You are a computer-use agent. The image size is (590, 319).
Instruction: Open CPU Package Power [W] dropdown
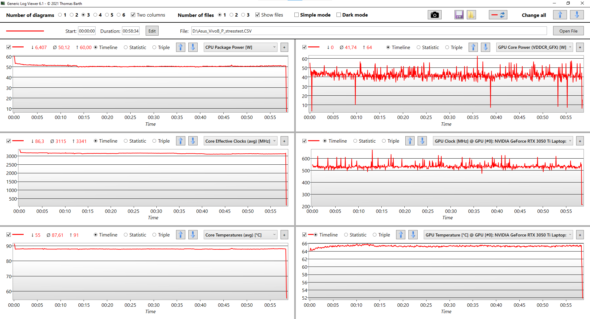(240, 47)
